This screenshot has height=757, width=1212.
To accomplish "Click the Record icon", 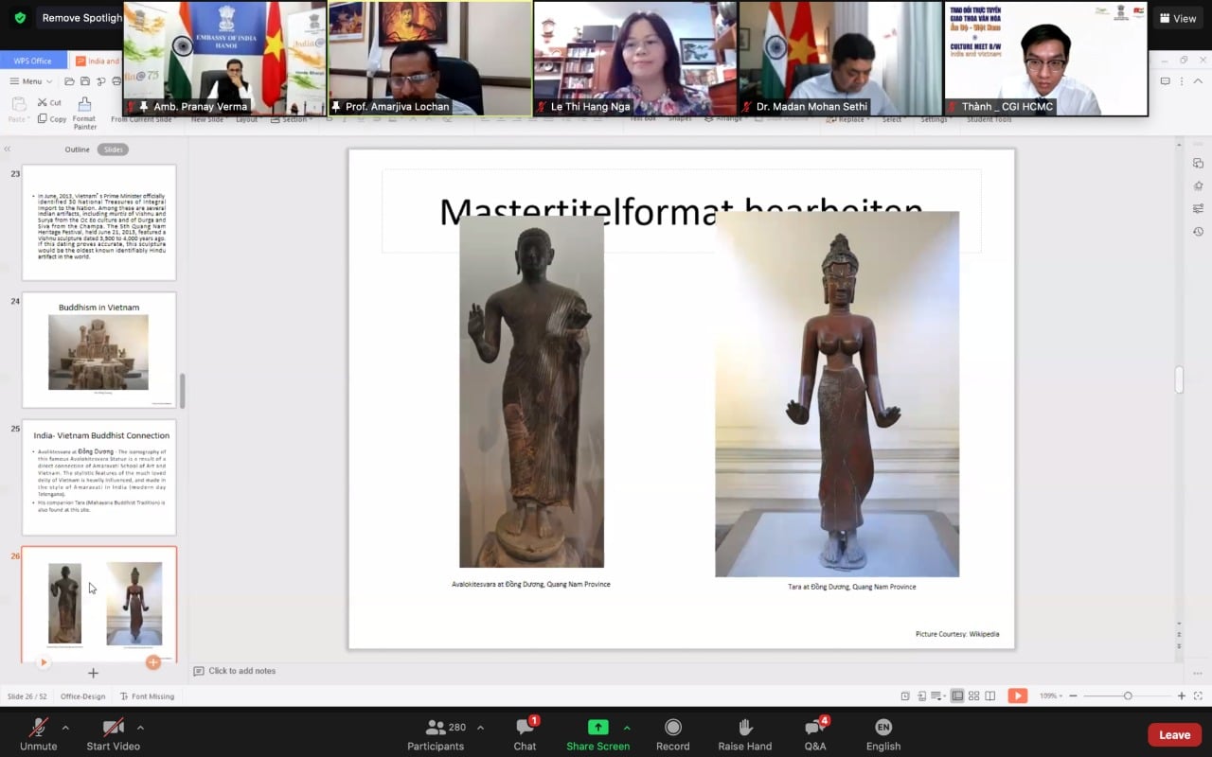I will 672,732.
